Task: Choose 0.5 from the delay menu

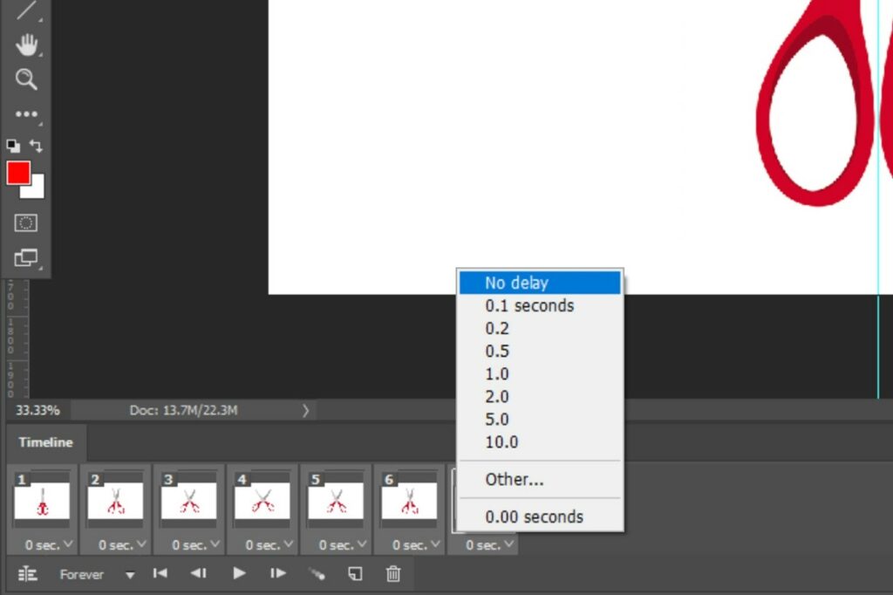Action: pos(497,351)
